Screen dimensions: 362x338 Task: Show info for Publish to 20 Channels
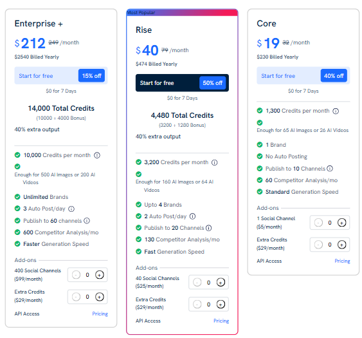[209, 228]
